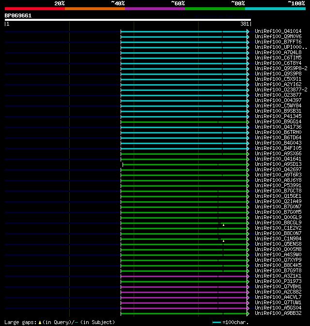Click UniRef100_A4CVL7 label
Image resolution: width=310 pixels, height=326 pixels.
(x=278, y=297)
